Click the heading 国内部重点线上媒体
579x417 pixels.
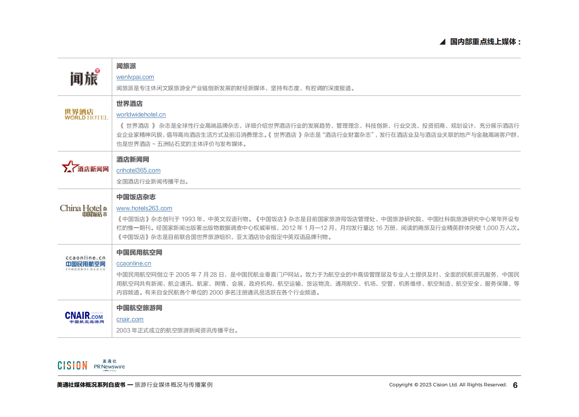click(485, 42)
